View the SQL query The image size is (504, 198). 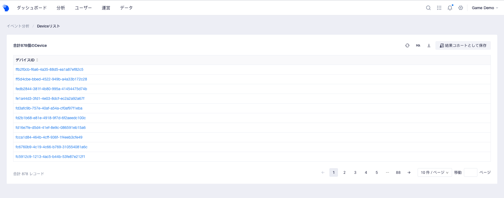[418, 45]
